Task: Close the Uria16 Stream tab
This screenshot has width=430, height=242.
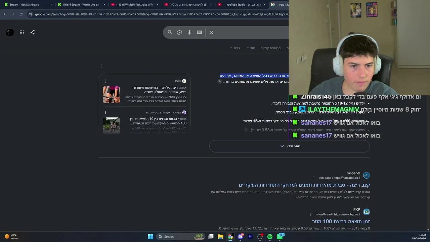Action: 104,5
